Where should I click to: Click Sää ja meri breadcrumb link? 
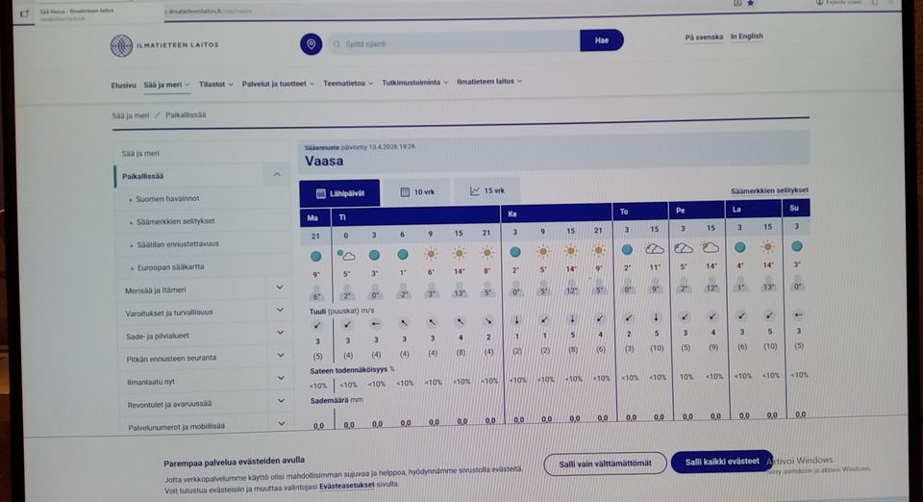130,116
